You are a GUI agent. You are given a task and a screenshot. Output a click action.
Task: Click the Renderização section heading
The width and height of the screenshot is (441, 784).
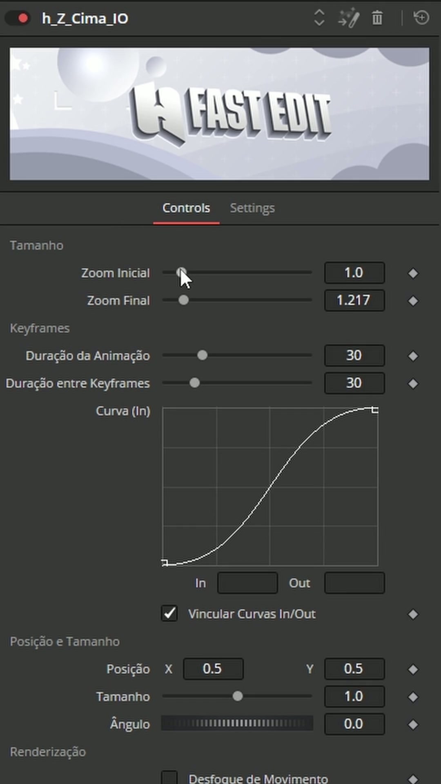[x=48, y=752]
